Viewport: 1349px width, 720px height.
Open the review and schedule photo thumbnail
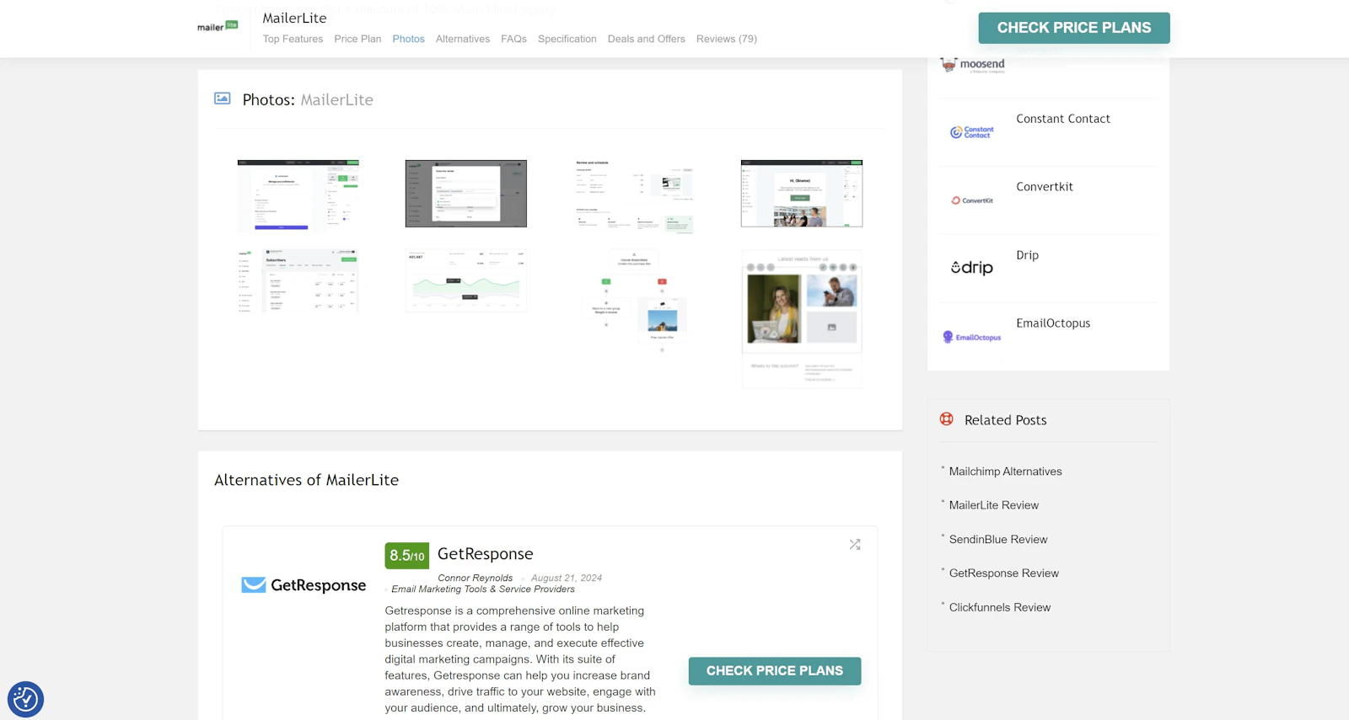(x=634, y=196)
